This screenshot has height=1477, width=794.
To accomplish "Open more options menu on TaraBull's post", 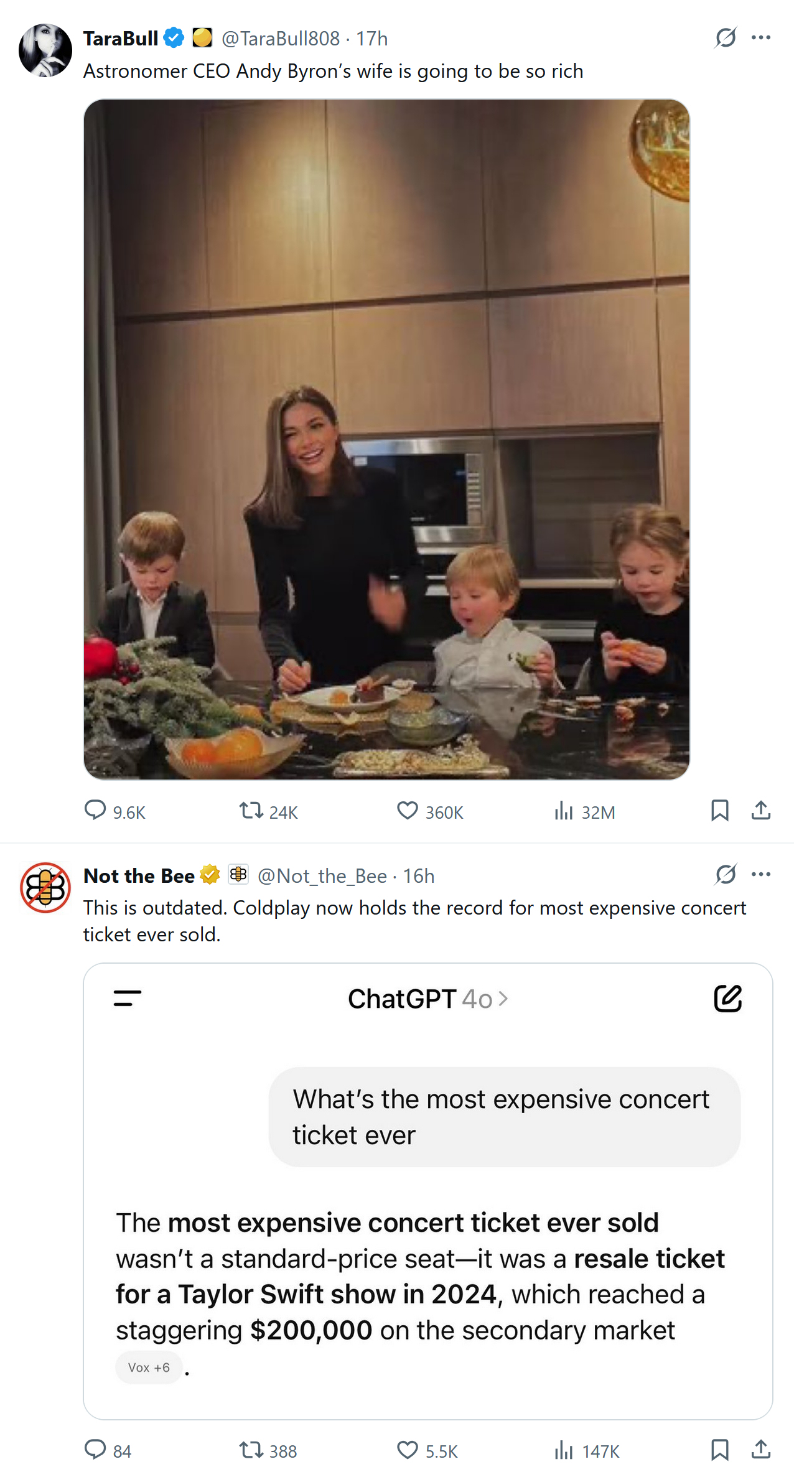I will (x=761, y=38).
